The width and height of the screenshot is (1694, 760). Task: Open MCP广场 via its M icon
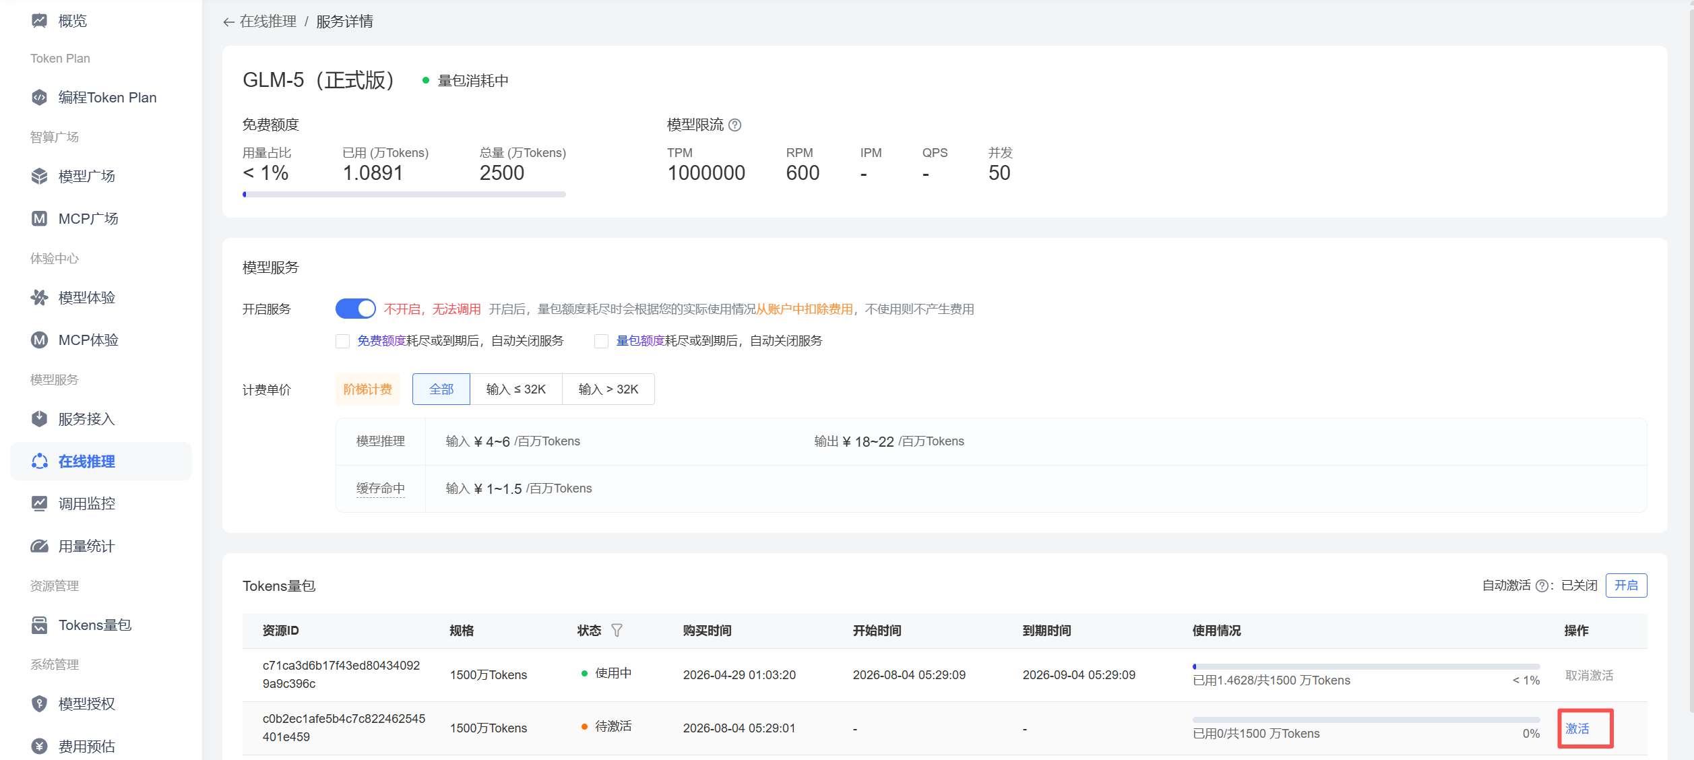(40, 218)
